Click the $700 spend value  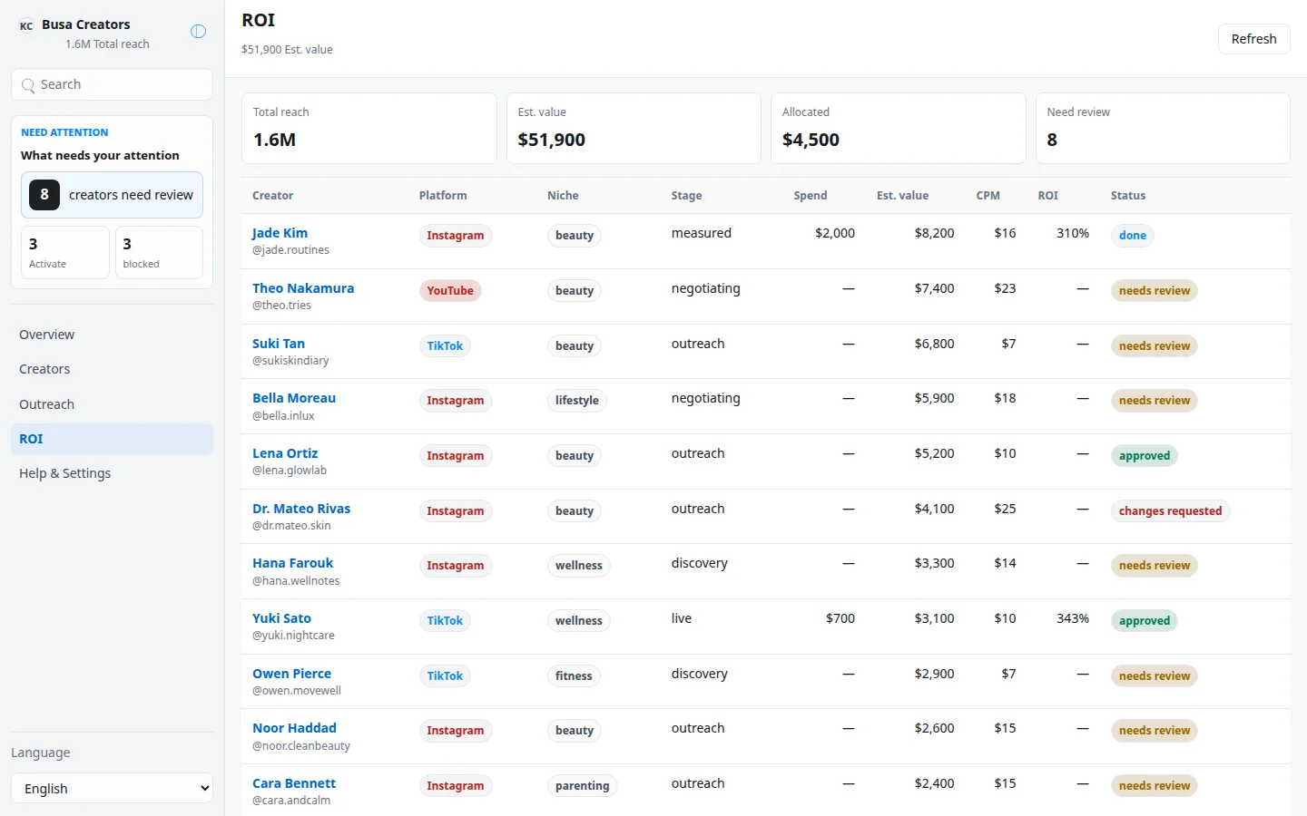840,618
